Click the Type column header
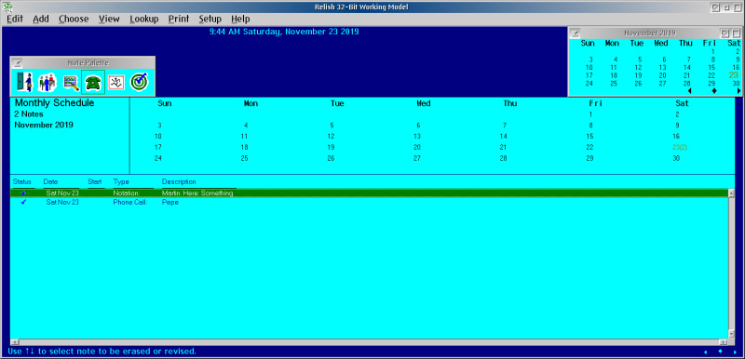 point(121,182)
